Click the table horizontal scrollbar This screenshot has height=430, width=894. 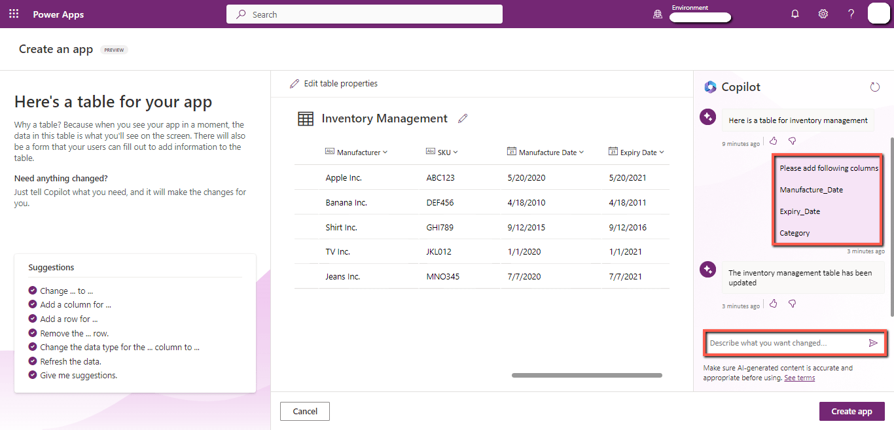tap(587, 375)
